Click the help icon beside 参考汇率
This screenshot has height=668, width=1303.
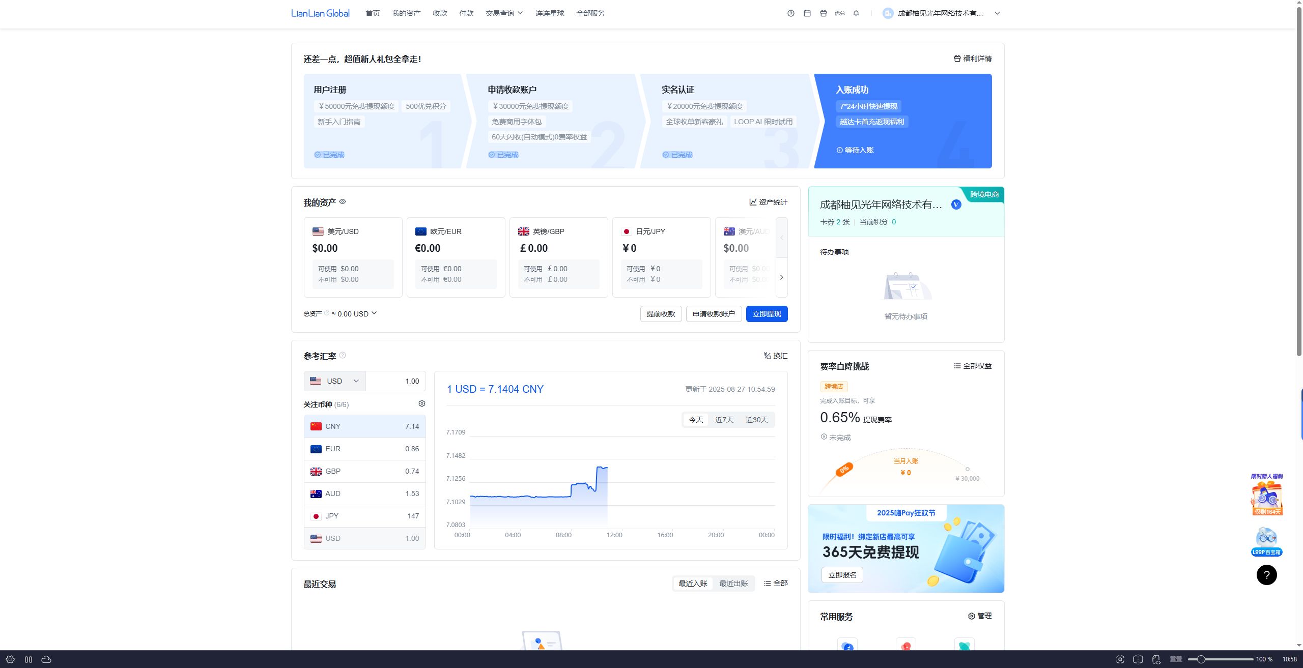pos(343,355)
